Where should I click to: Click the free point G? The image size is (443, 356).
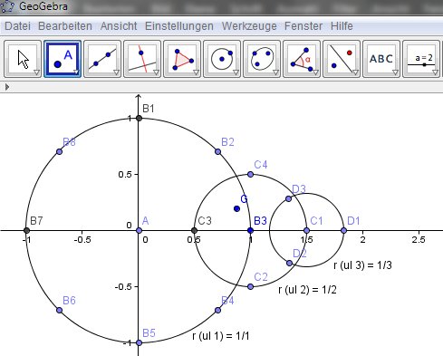[x=237, y=208]
